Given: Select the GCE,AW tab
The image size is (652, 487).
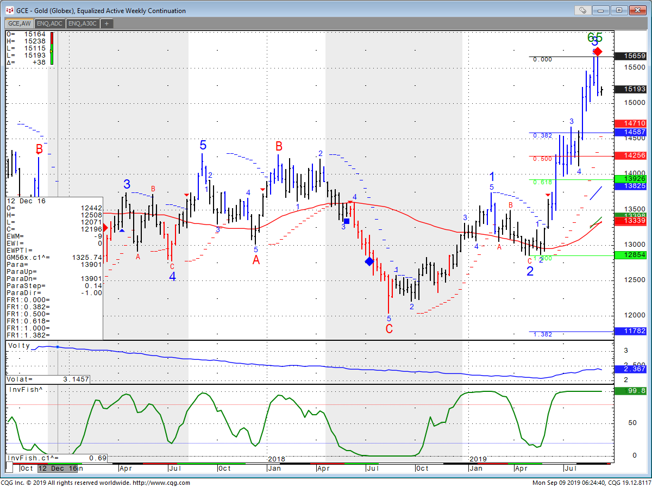Looking at the screenshot, I should click(20, 23).
